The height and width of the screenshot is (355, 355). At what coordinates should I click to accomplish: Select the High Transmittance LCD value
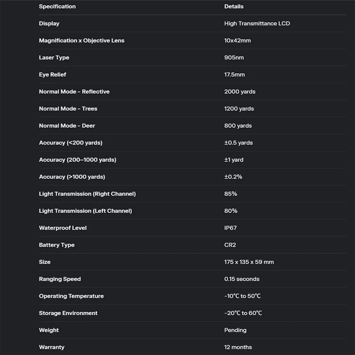tap(257, 23)
